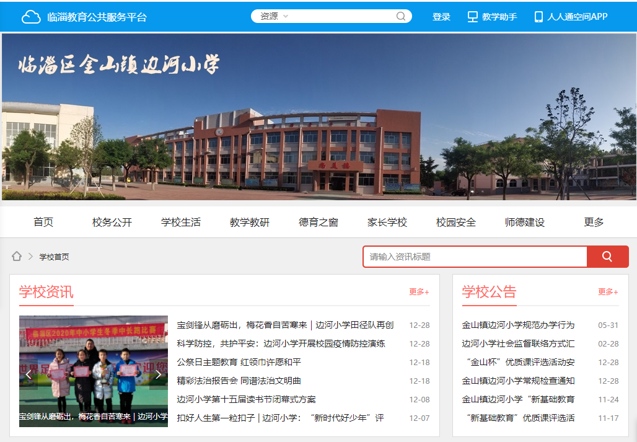Click the cloud logo icon in header
The image size is (637, 442).
[x=31, y=17]
